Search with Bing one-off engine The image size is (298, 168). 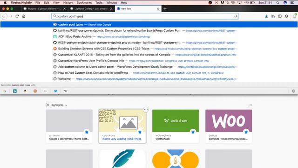click(x=15, y=91)
